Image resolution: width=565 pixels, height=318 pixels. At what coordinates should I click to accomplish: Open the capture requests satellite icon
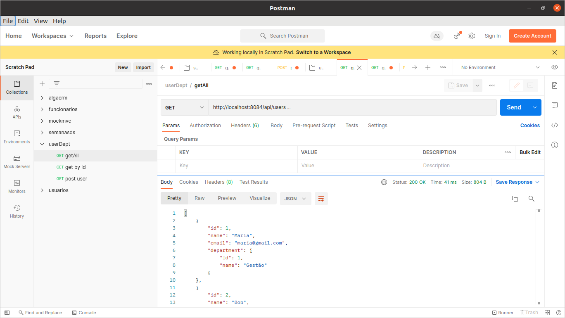[457, 36]
